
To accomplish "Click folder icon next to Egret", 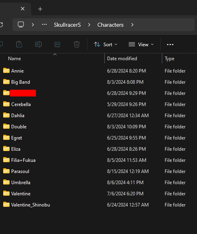I will [6, 138].
